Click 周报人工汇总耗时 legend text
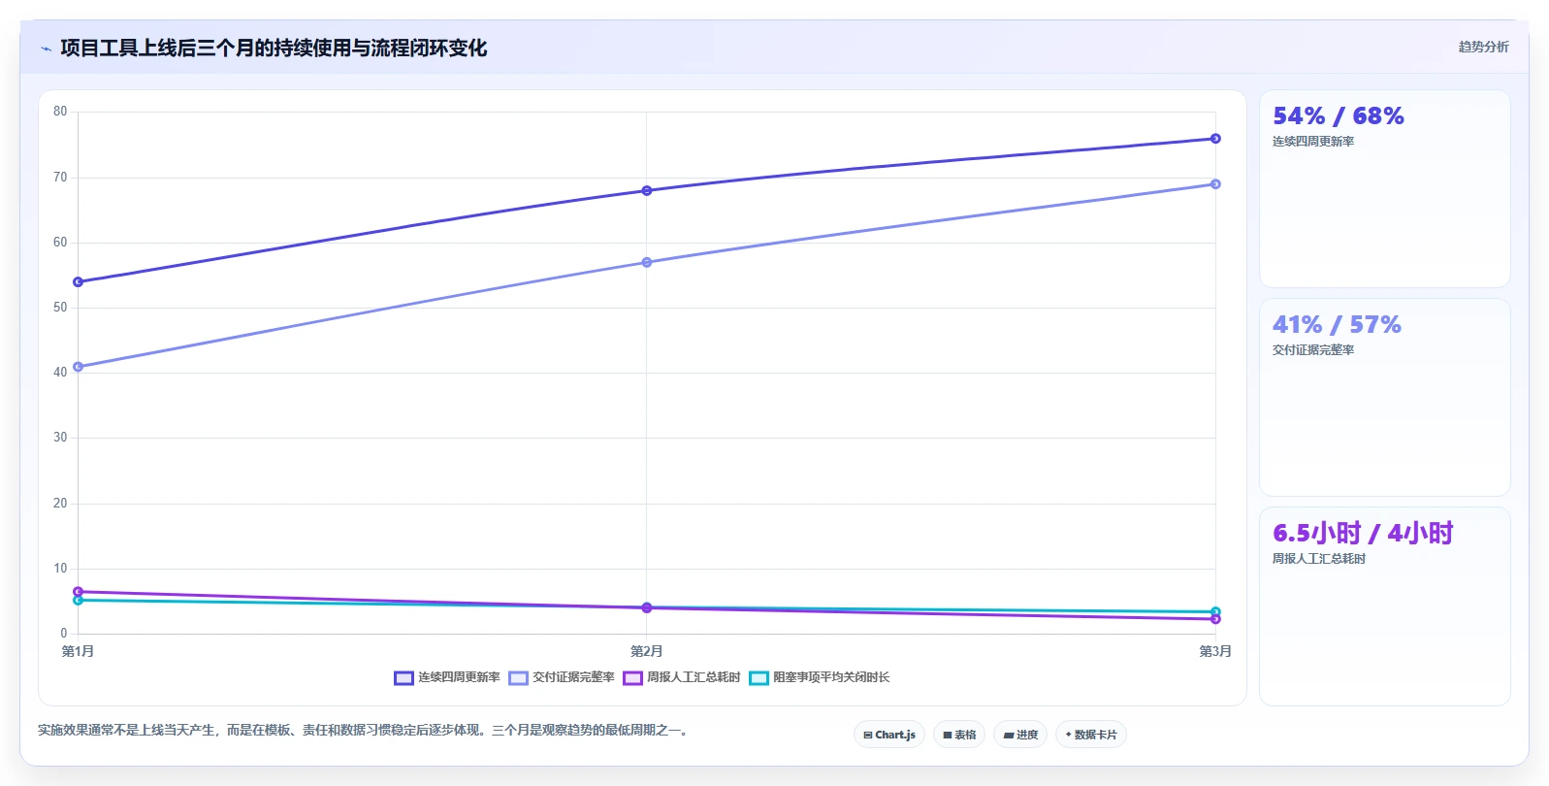The width and height of the screenshot is (1549, 786). 694,677
